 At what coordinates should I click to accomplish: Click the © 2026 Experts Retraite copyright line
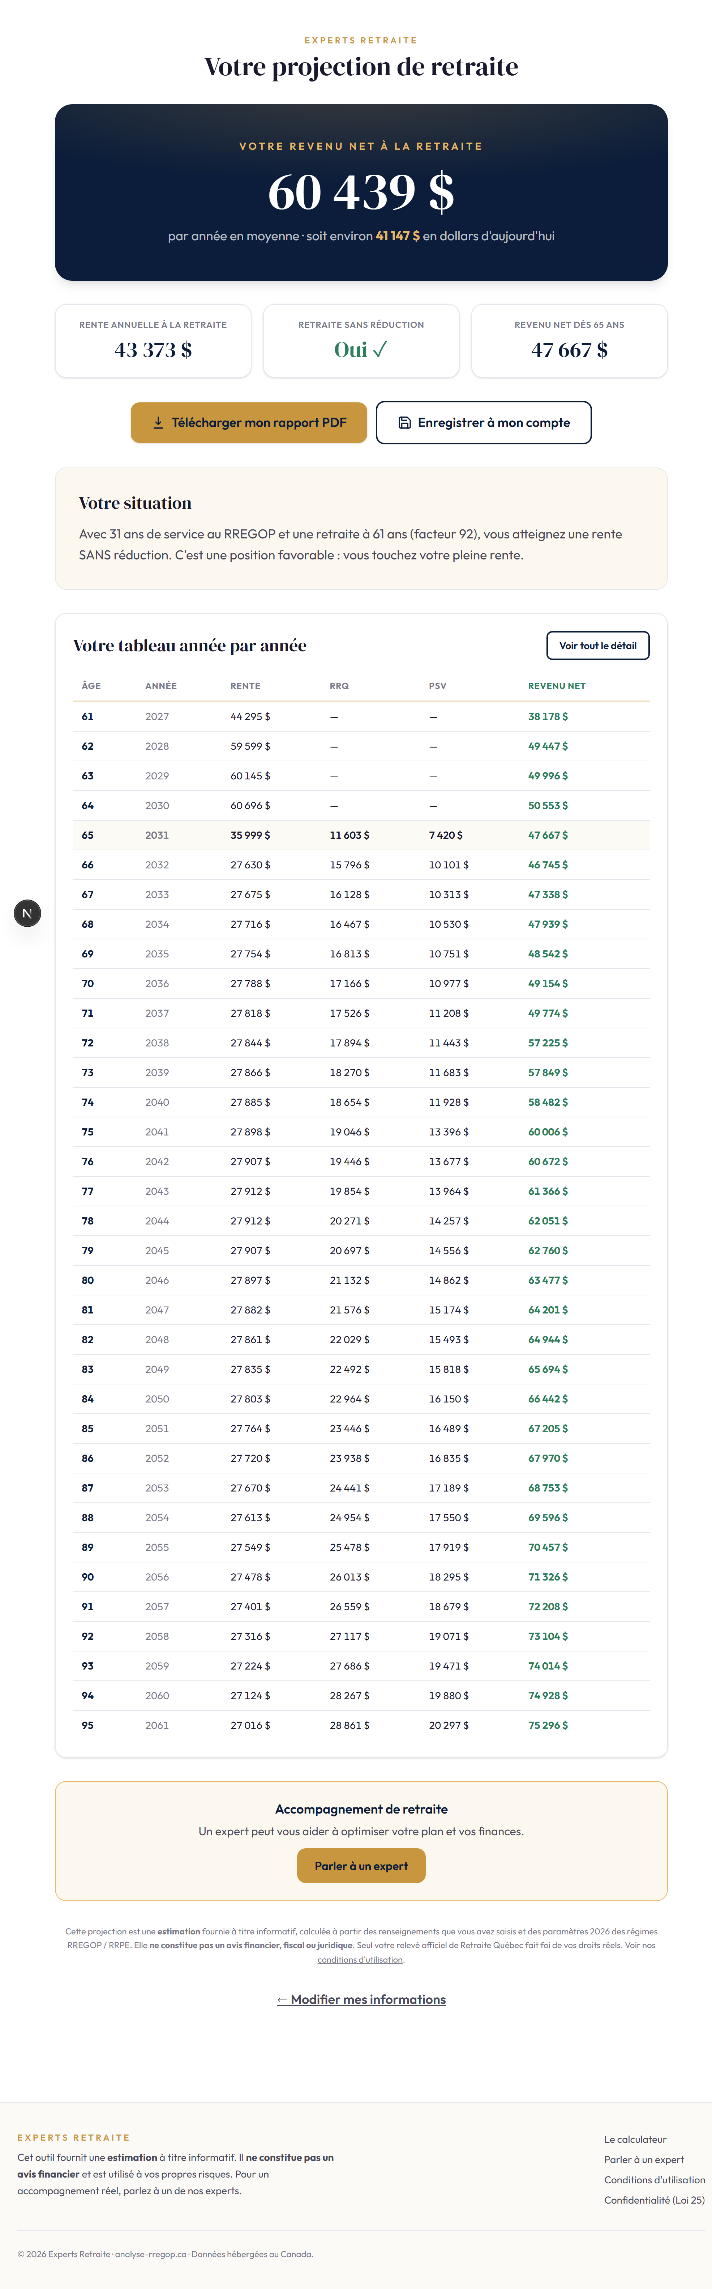165,2254
